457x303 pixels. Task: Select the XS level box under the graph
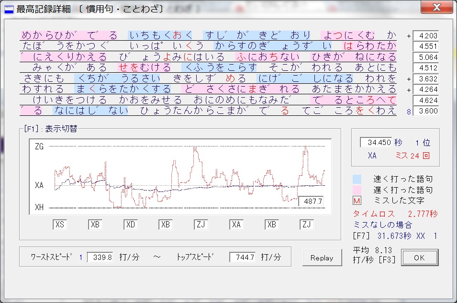60,224
